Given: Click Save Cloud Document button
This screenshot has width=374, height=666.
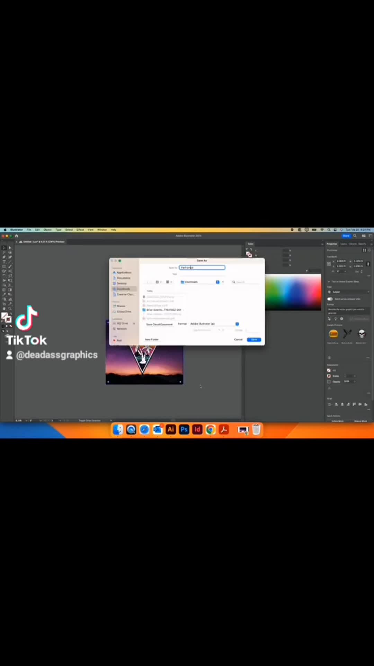Looking at the screenshot, I should [159, 324].
